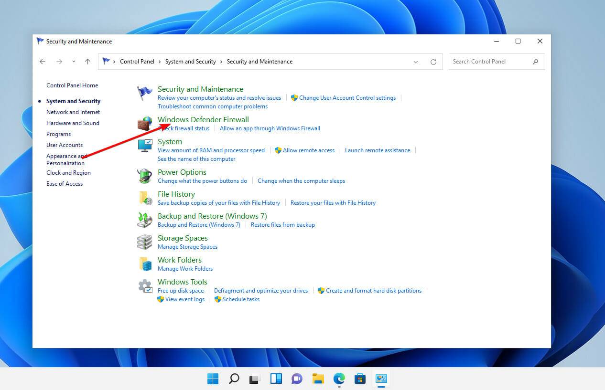Open Windows Defender Firewall heading

[x=203, y=120]
